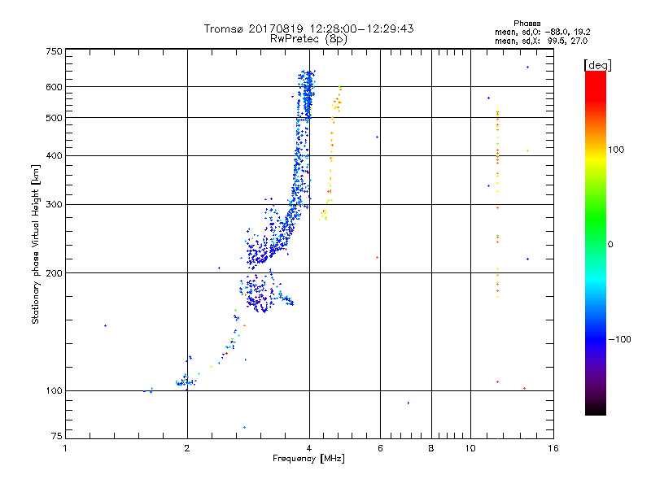The image size is (651, 488).
Task: Click the [deg] color bar unit label
Action: tap(597, 65)
